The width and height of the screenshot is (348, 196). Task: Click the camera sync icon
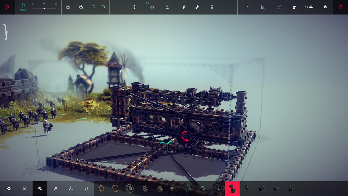tap(309, 7)
